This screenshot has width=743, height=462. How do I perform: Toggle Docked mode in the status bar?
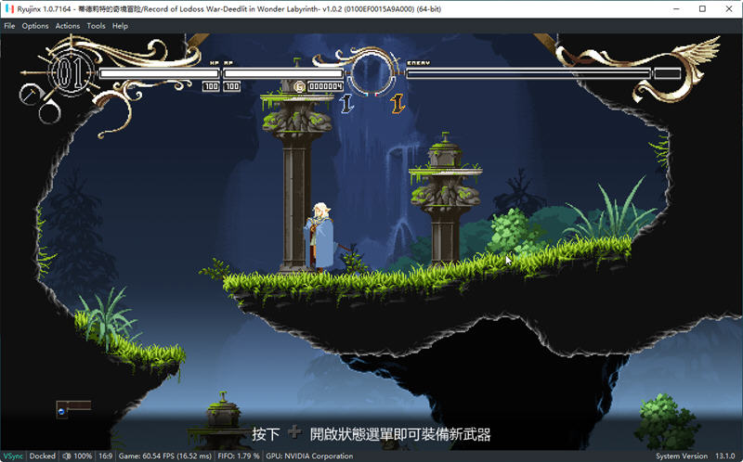point(42,456)
